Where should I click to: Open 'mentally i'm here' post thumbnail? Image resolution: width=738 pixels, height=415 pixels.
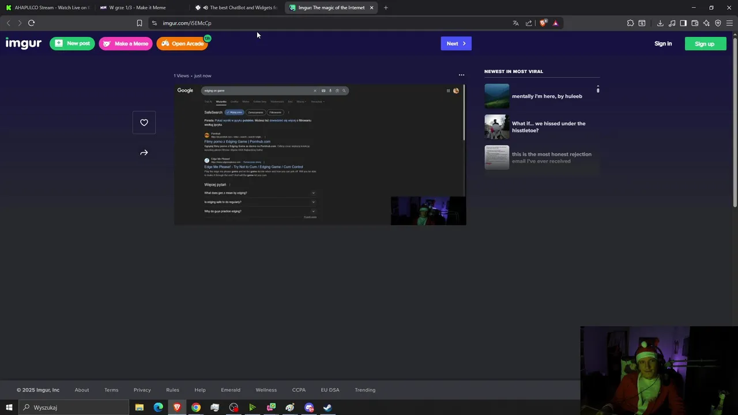[496, 96]
